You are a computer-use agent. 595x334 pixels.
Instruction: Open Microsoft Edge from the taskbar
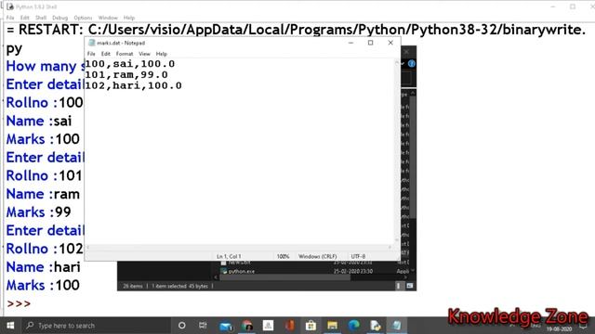[353, 326]
